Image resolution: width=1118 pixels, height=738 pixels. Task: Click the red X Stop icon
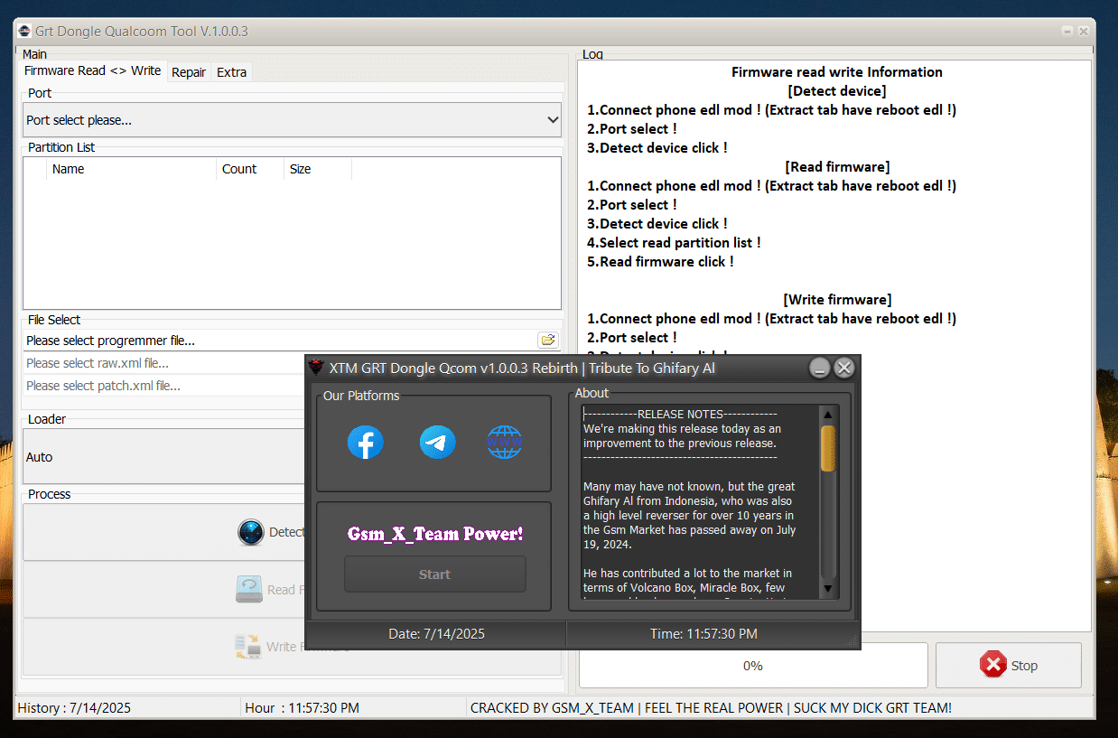pos(992,666)
